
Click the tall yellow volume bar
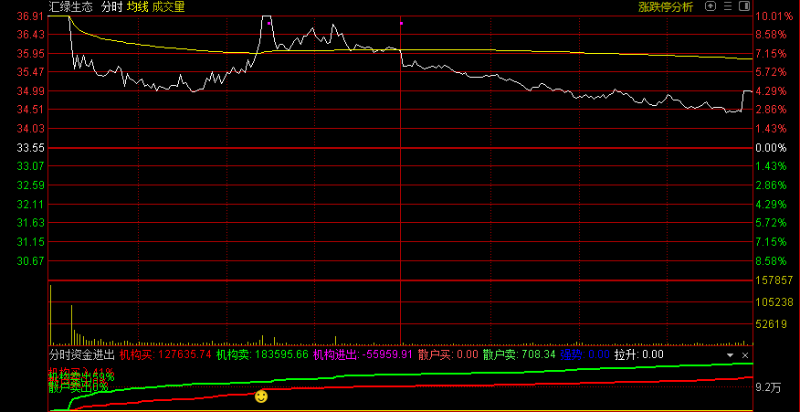point(71,324)
